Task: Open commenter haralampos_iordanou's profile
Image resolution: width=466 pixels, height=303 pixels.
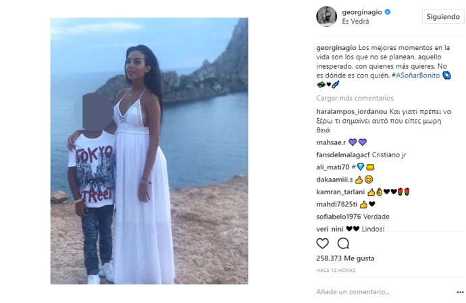Action: point(352,112)
